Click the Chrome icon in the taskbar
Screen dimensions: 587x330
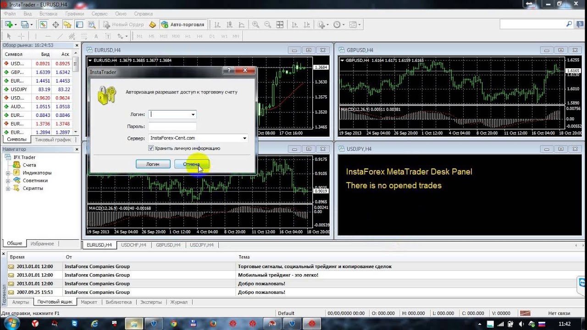[174, 324]
